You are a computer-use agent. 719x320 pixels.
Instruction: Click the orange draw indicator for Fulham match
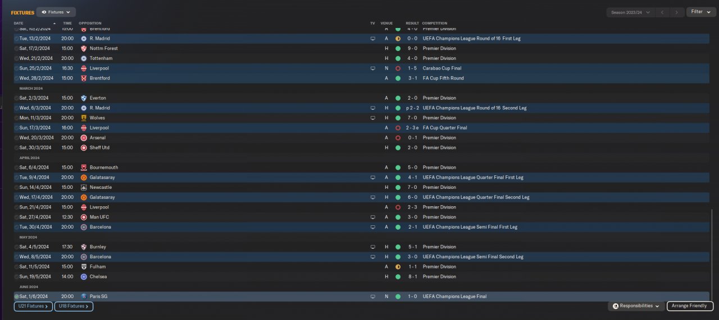[398, 267]
